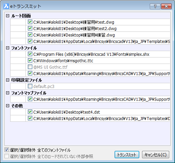Uncheck the test.dwg file checkbox

[x=30, y=22]
